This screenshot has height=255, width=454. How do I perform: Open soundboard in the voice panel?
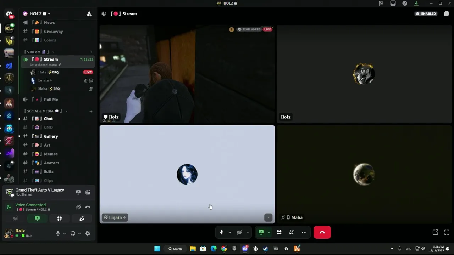pyautogui.click(x=82, y=219)
